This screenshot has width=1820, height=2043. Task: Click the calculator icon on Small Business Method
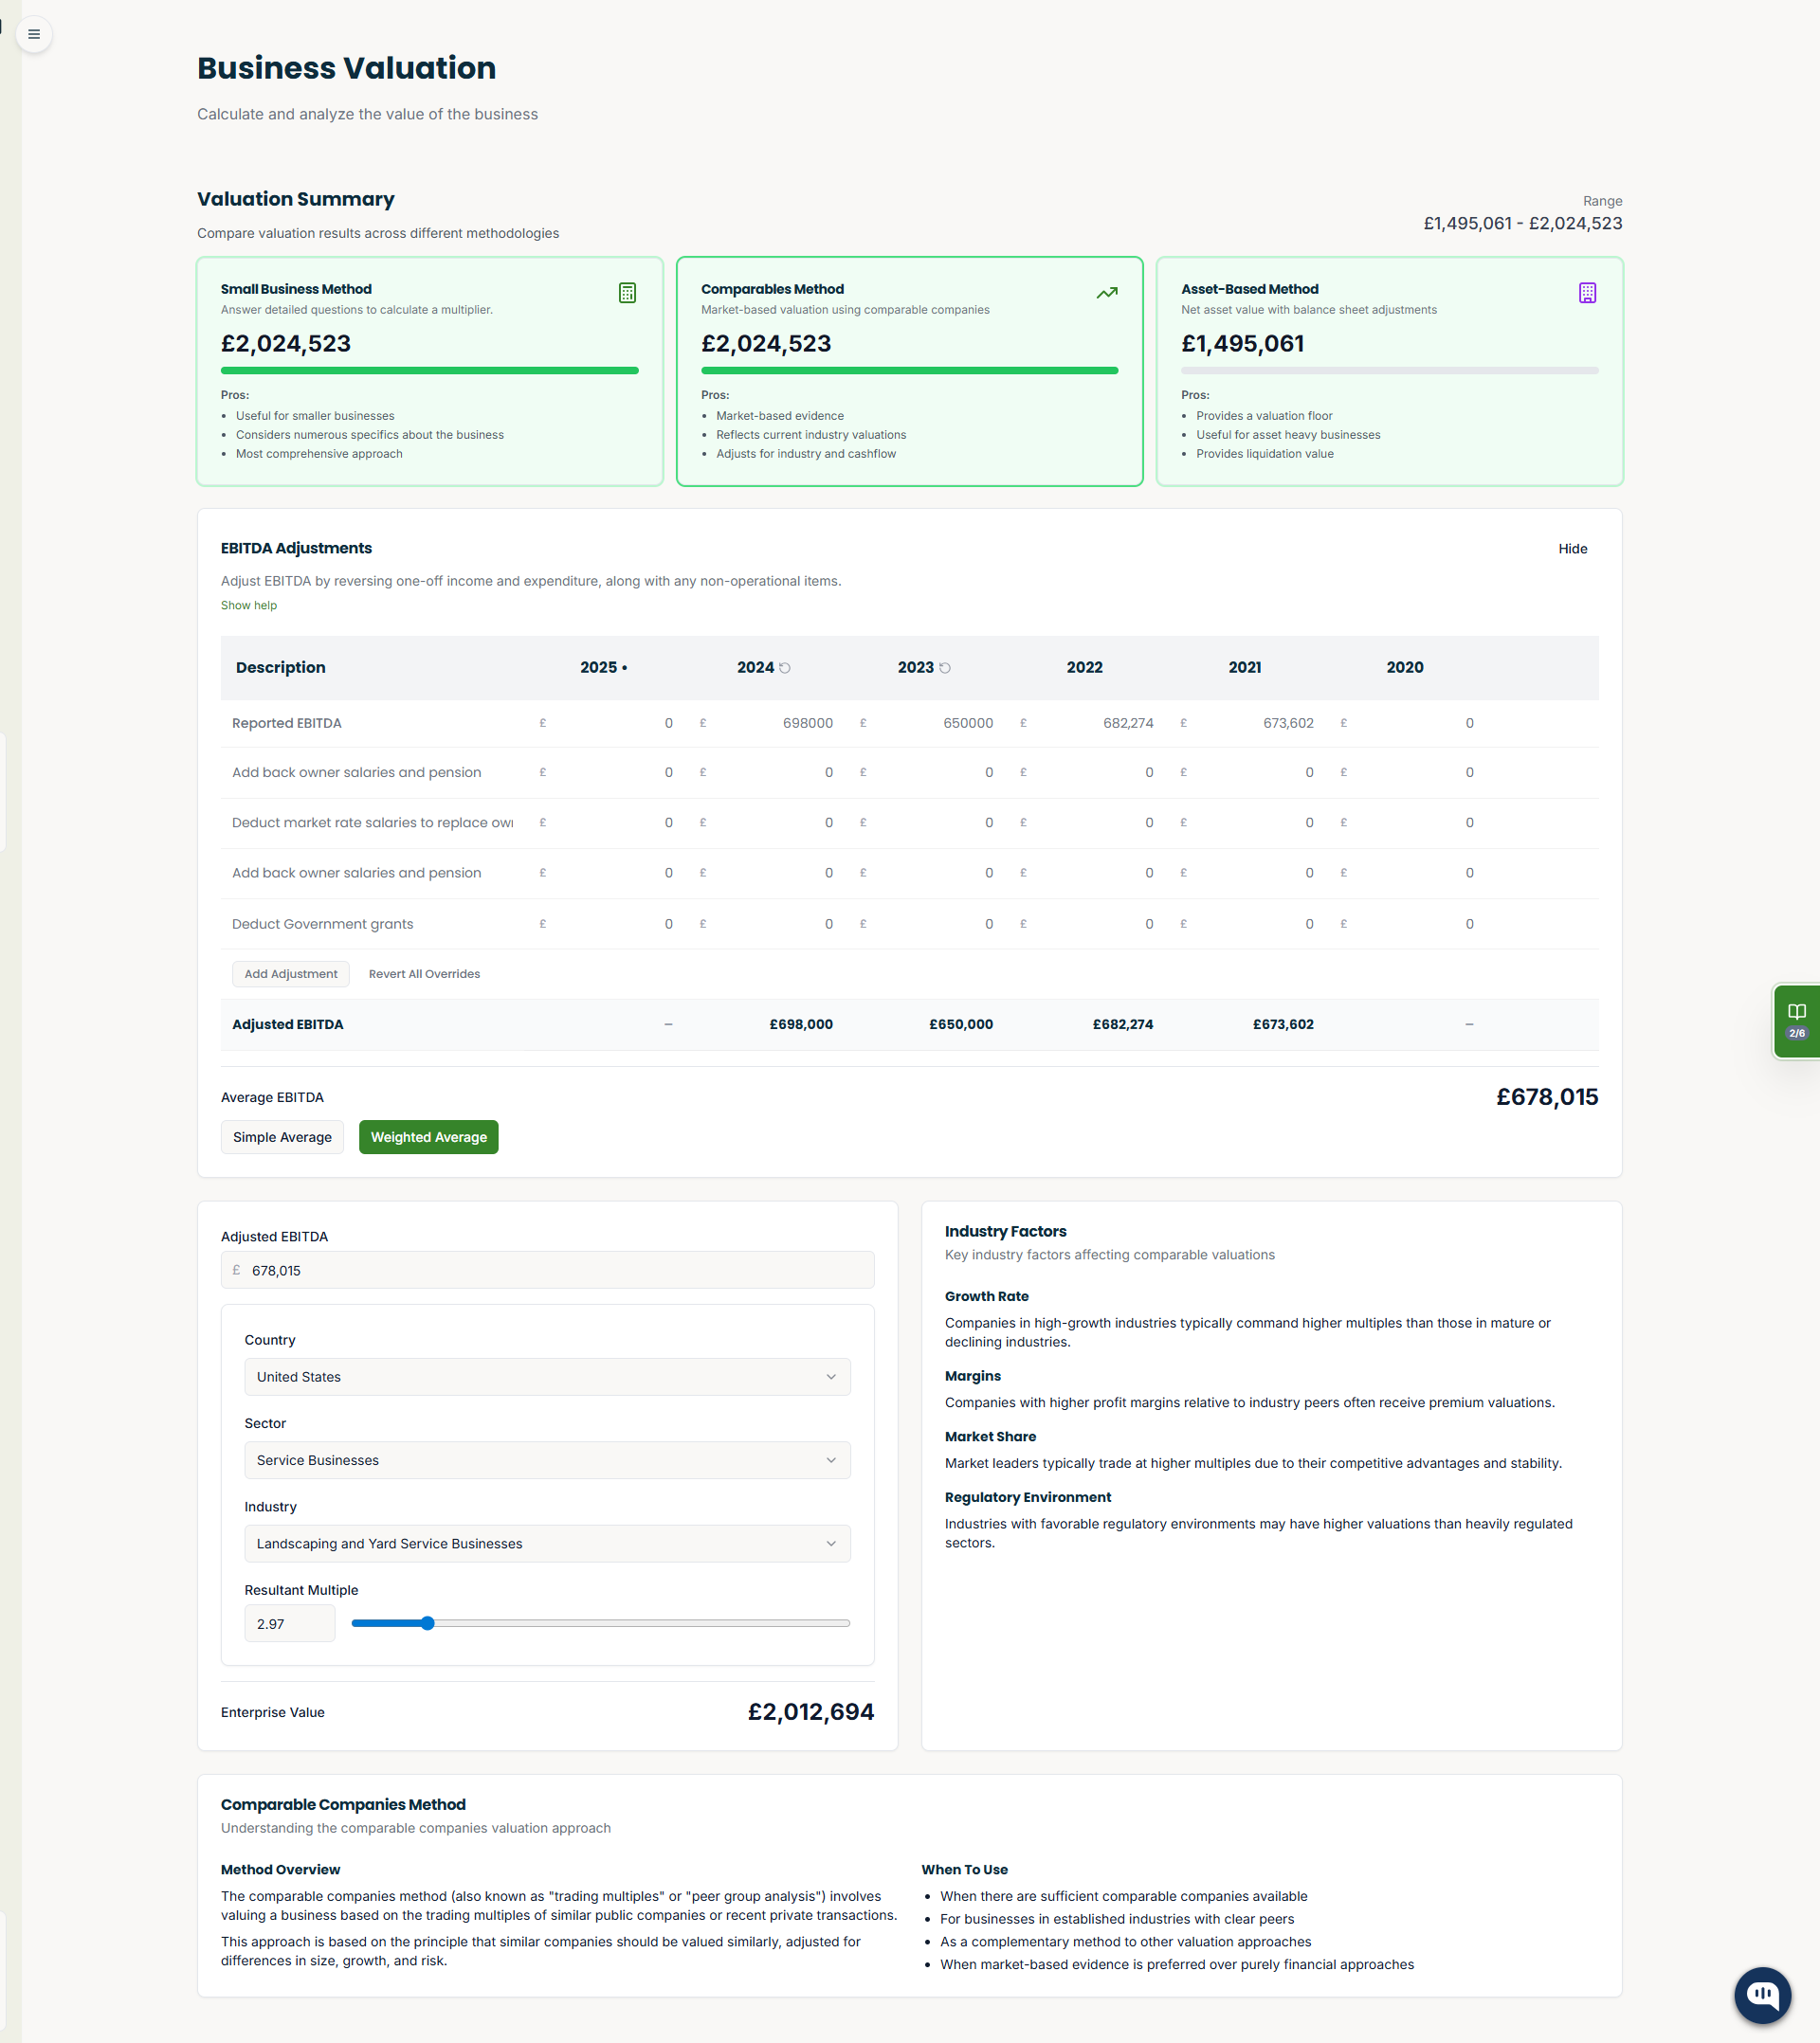pyautogui.click(x=627, y=293)
